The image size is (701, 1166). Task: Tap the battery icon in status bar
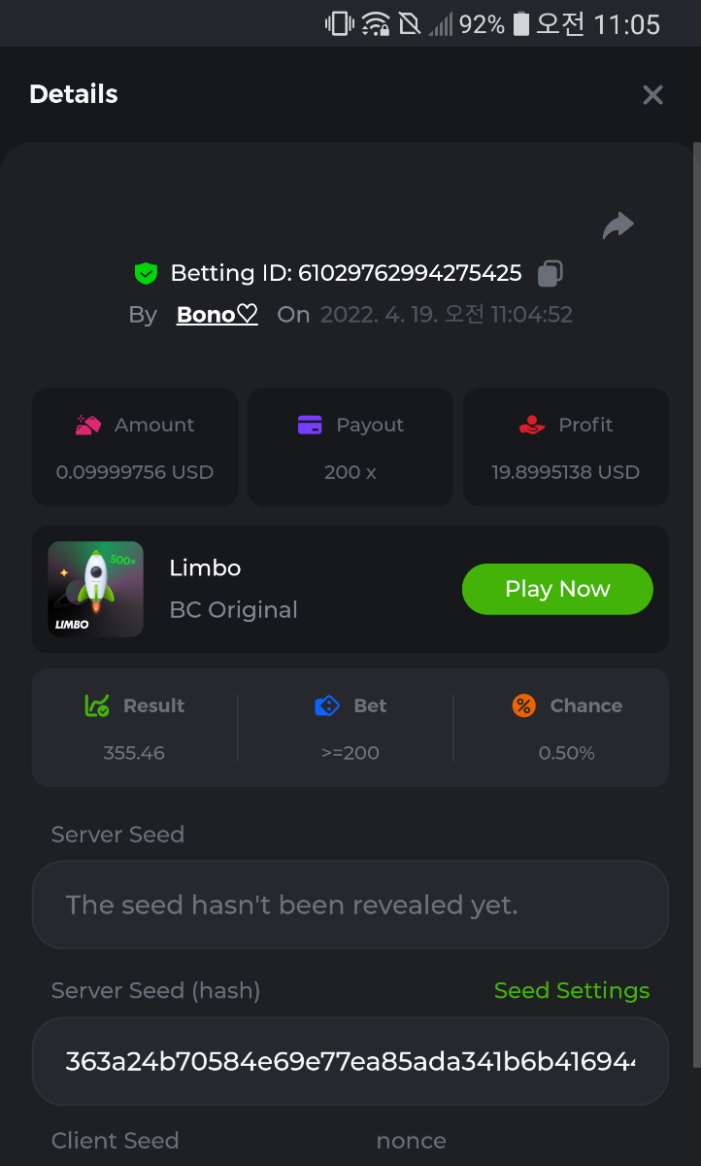(x=521, y=23)
